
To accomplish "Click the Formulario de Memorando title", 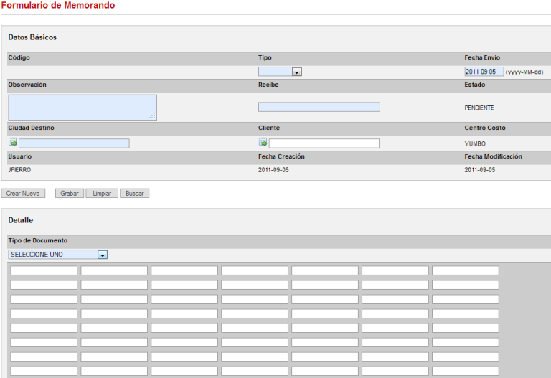I will pos(57,6).
